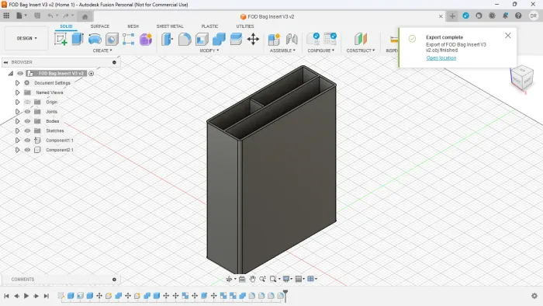Toggle visibility of the Joints folder

27,112
